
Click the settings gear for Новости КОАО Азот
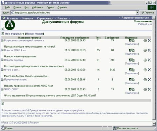click(x=145, y=50)
